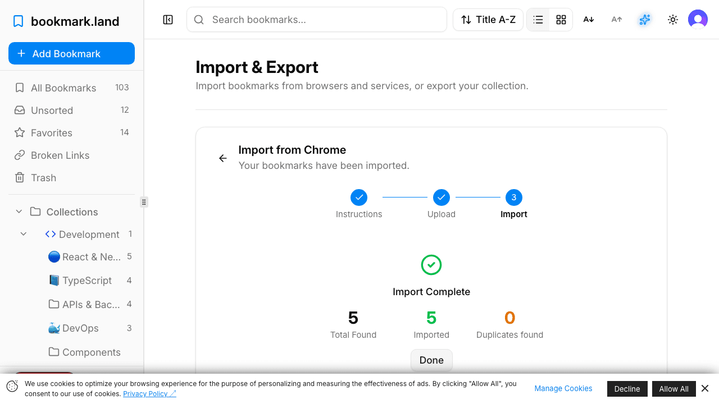Open Manage Cookies settings

[x=563, y=388]
